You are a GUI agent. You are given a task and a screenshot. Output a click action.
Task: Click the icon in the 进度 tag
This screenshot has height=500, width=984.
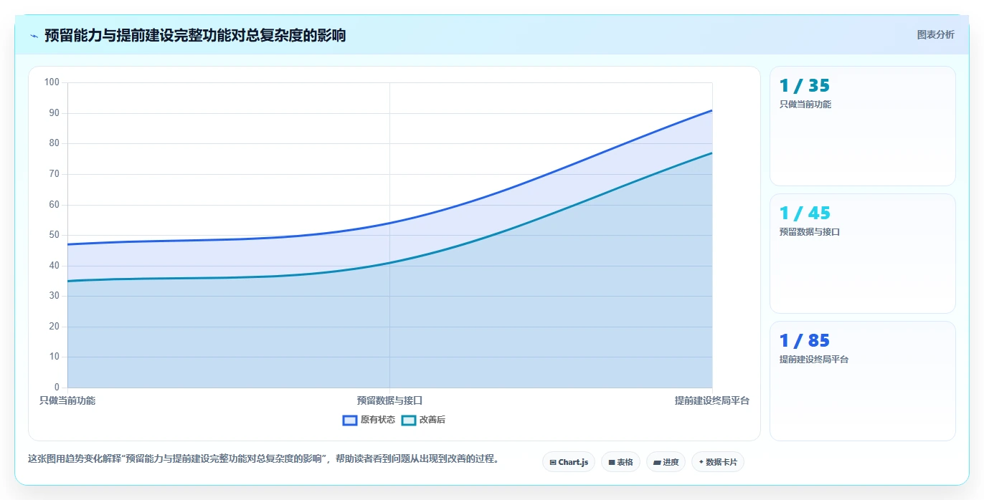[x=657, y=463]
